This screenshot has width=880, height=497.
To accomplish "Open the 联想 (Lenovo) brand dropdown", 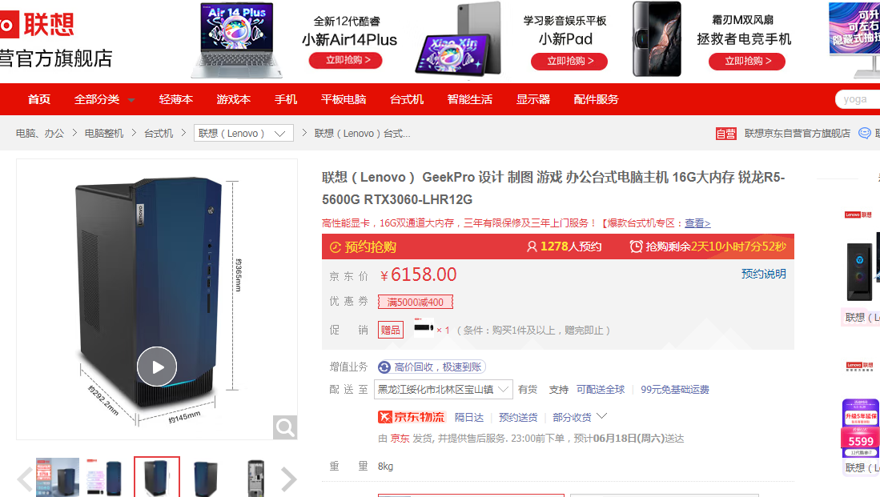I will pos(243,133).
